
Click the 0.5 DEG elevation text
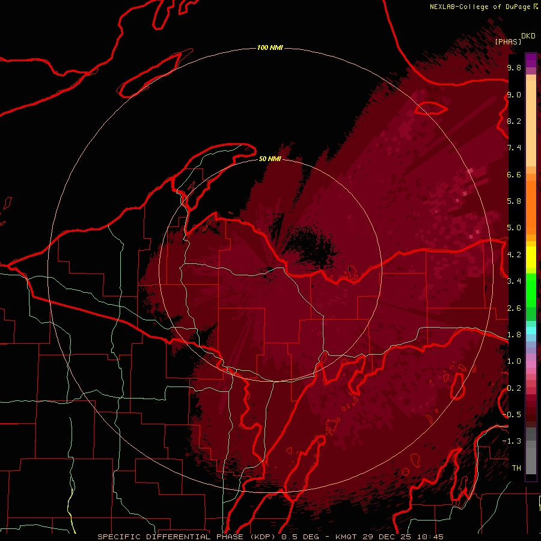tap(300, 537)
